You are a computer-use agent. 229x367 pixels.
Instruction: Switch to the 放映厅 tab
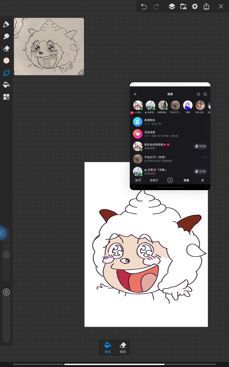pyautogui.click(x=154, y=180)
